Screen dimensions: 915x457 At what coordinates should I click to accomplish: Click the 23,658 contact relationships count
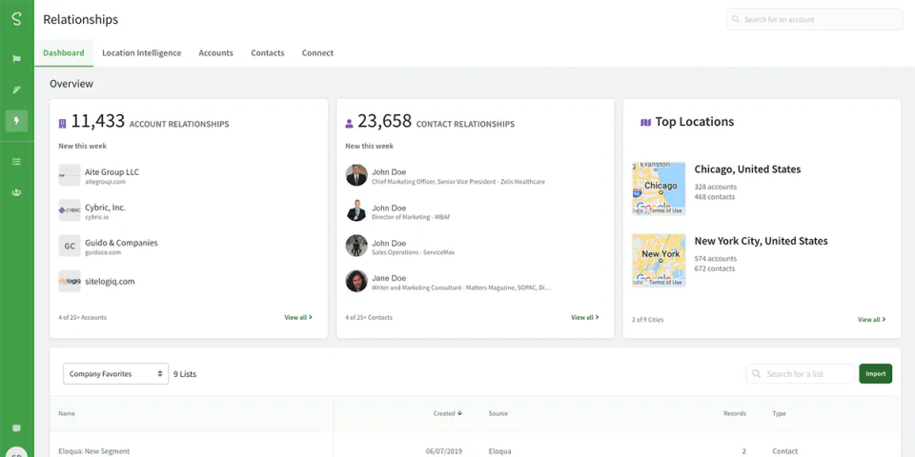[384, 121]
